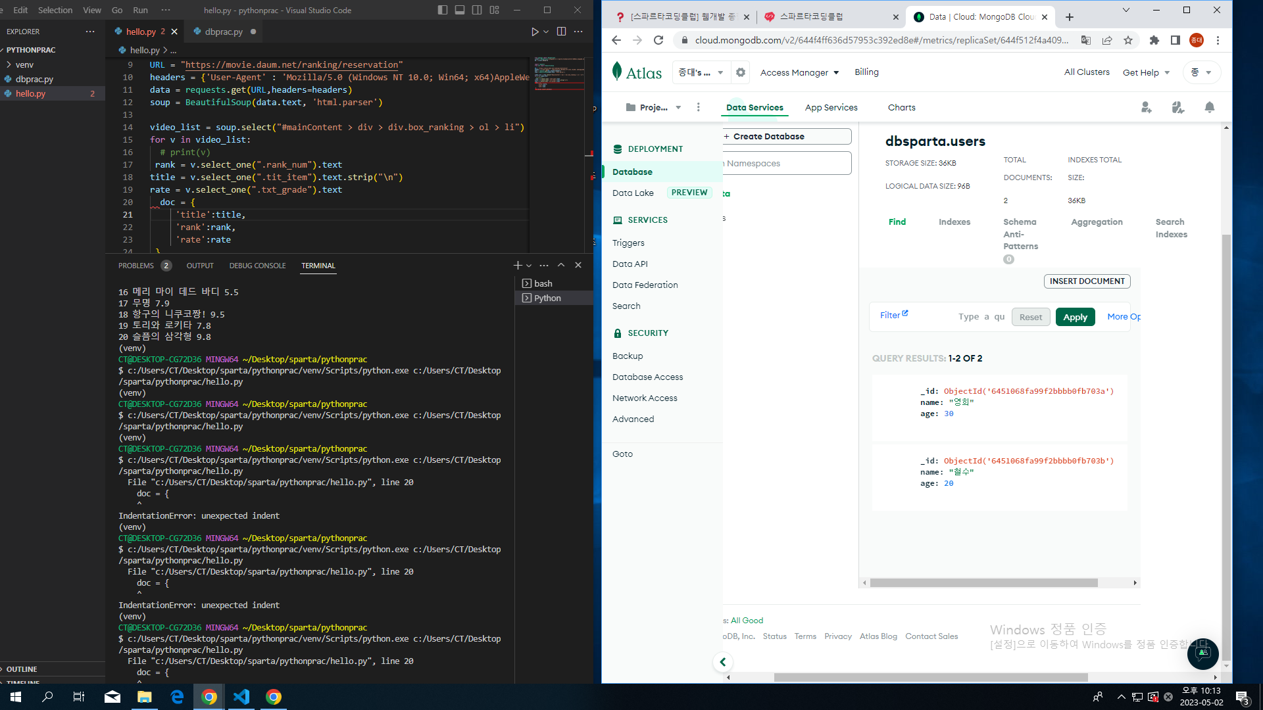Switch to the Aggregation collection tab
Image resolution: width=1263 pixels, height=710 pixels.
pyautogui.click(x=1097, y=222)
